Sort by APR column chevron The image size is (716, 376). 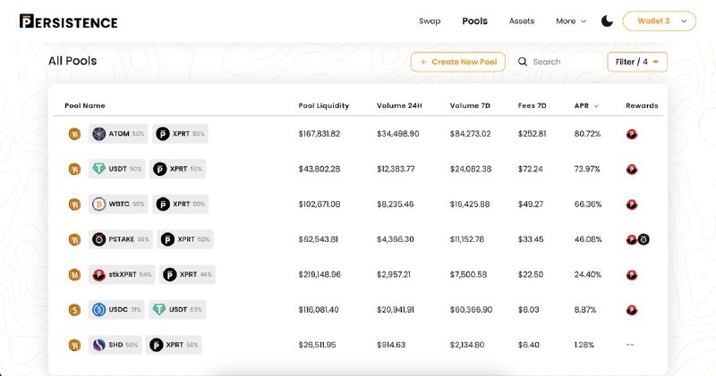pyautogui.click(x=596, y=106)
